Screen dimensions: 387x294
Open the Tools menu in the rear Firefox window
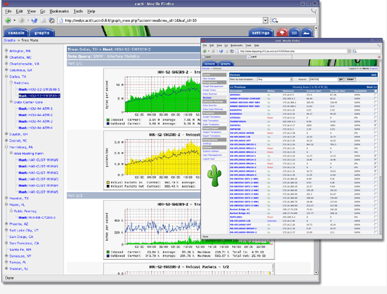pos(78,12)
